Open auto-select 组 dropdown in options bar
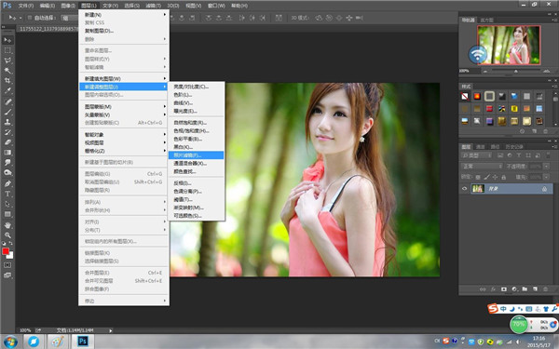559x349 pixels. (x=70, y=18)
